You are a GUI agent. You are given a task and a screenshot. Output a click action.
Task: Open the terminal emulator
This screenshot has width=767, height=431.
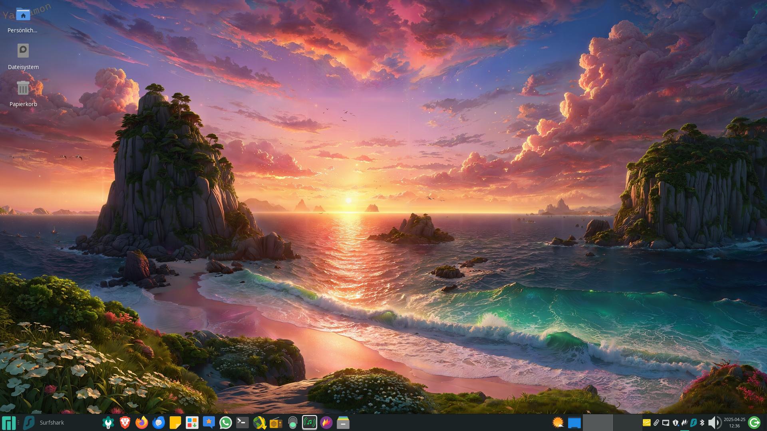pyautogui.click(x=242, y=423)
